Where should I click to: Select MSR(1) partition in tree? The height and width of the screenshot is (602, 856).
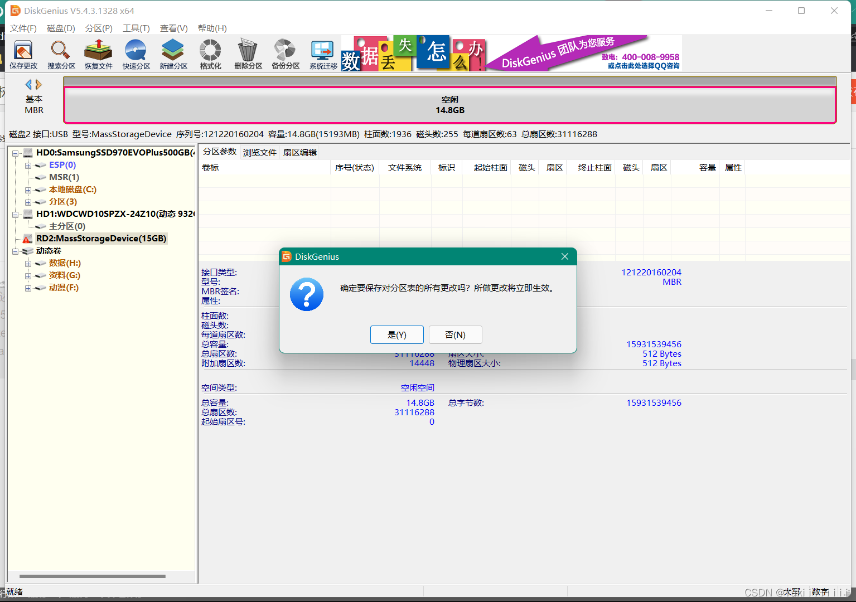click(64, 177)
